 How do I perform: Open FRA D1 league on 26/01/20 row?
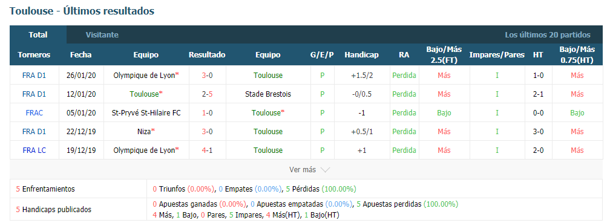(34, 76)
